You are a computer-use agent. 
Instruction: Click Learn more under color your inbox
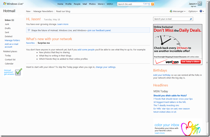[x=160, y=133]
